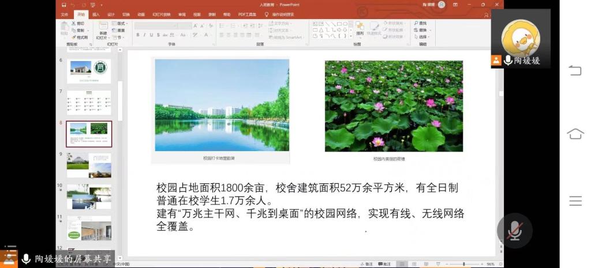Expand the 选择 (Select) dropdown

[x=422, y=37]
